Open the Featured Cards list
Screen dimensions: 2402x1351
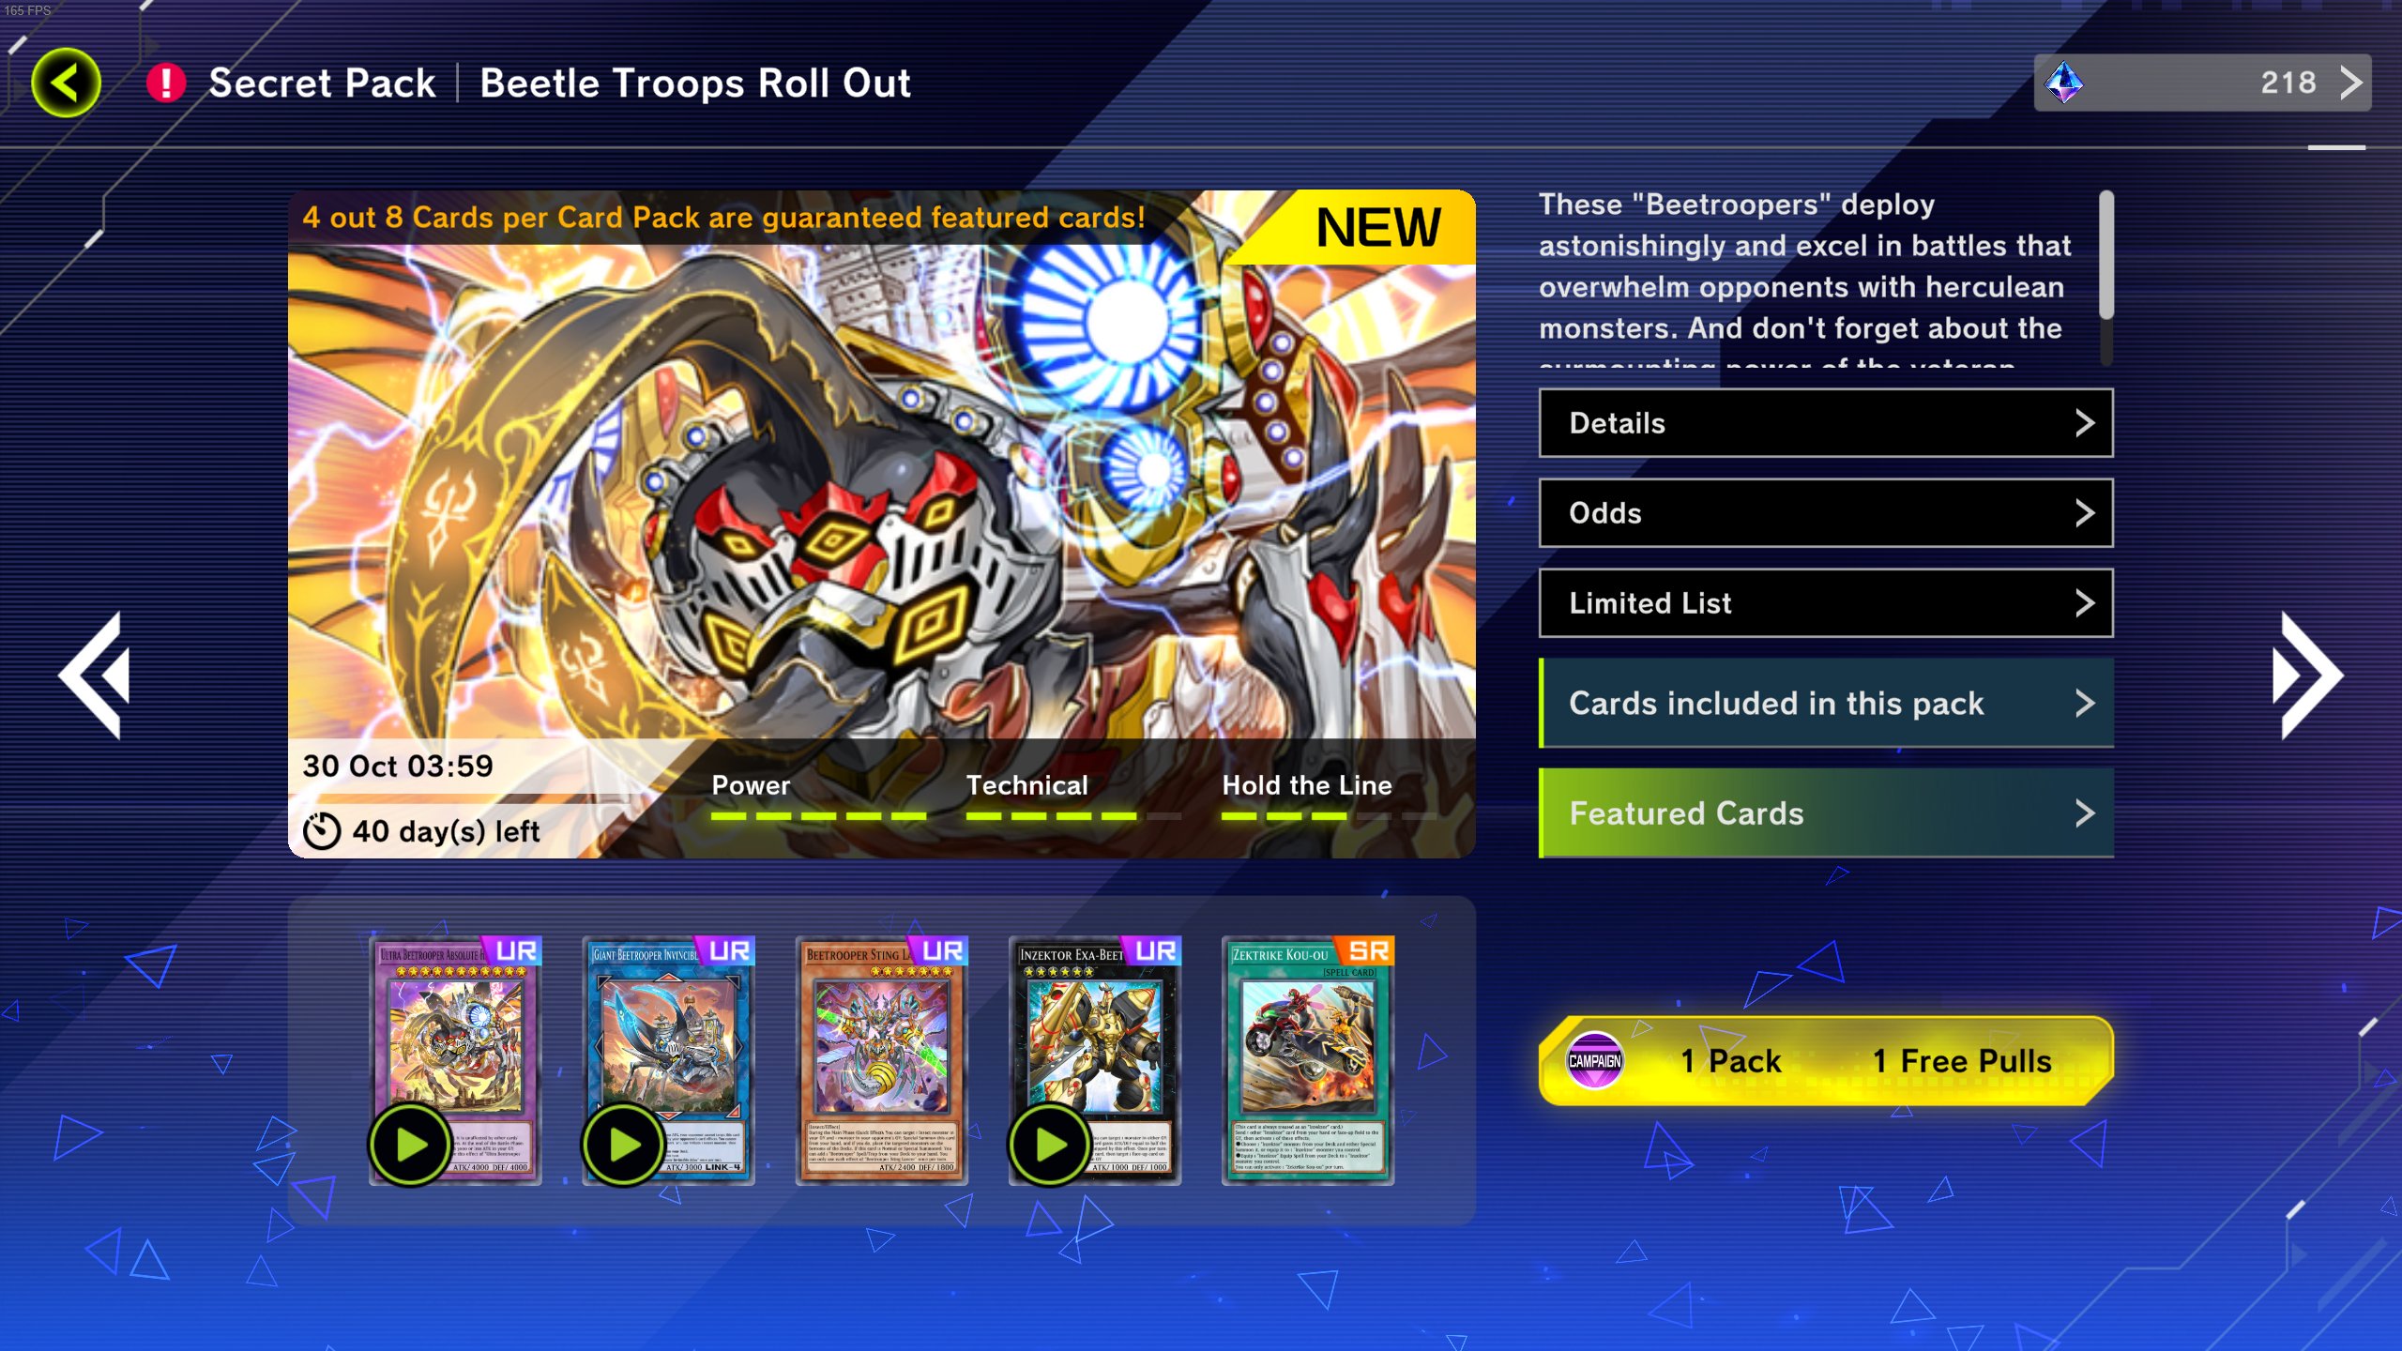point(1826,813)
